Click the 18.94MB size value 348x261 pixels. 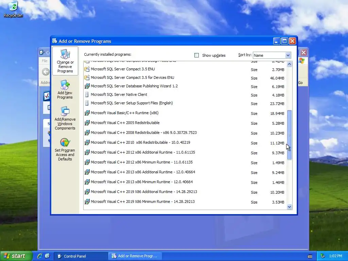(277, 114)
